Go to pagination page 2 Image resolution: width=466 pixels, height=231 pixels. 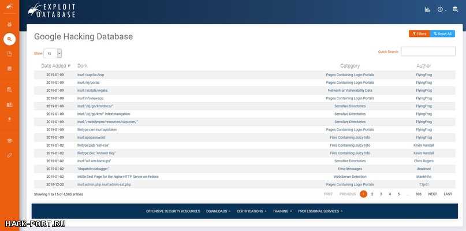[372, 194]
